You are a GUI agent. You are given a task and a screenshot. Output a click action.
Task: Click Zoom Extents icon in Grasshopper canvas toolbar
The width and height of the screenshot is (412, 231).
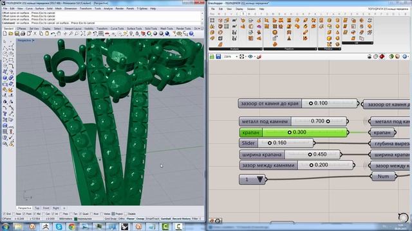242,56
